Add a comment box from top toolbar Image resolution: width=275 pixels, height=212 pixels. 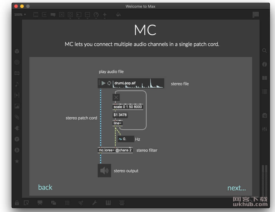[x=53, y=15]
